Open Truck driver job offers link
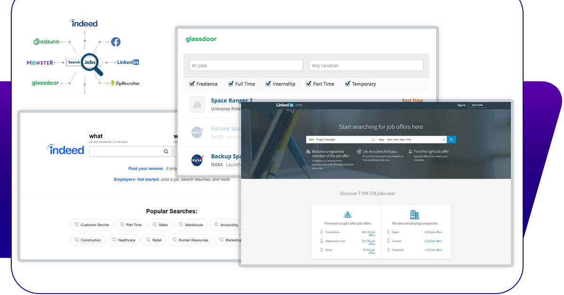564x295 pixels. [x=368, y=233]
